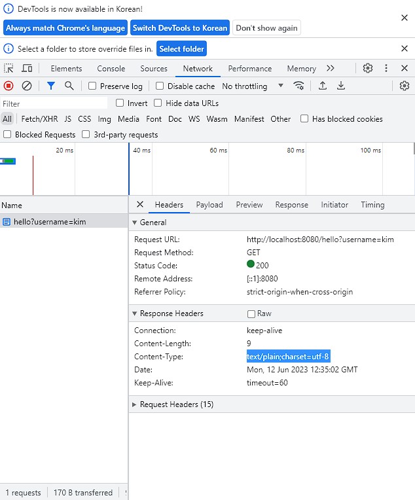Show more DevTools tabs chevron

(331, 68)
